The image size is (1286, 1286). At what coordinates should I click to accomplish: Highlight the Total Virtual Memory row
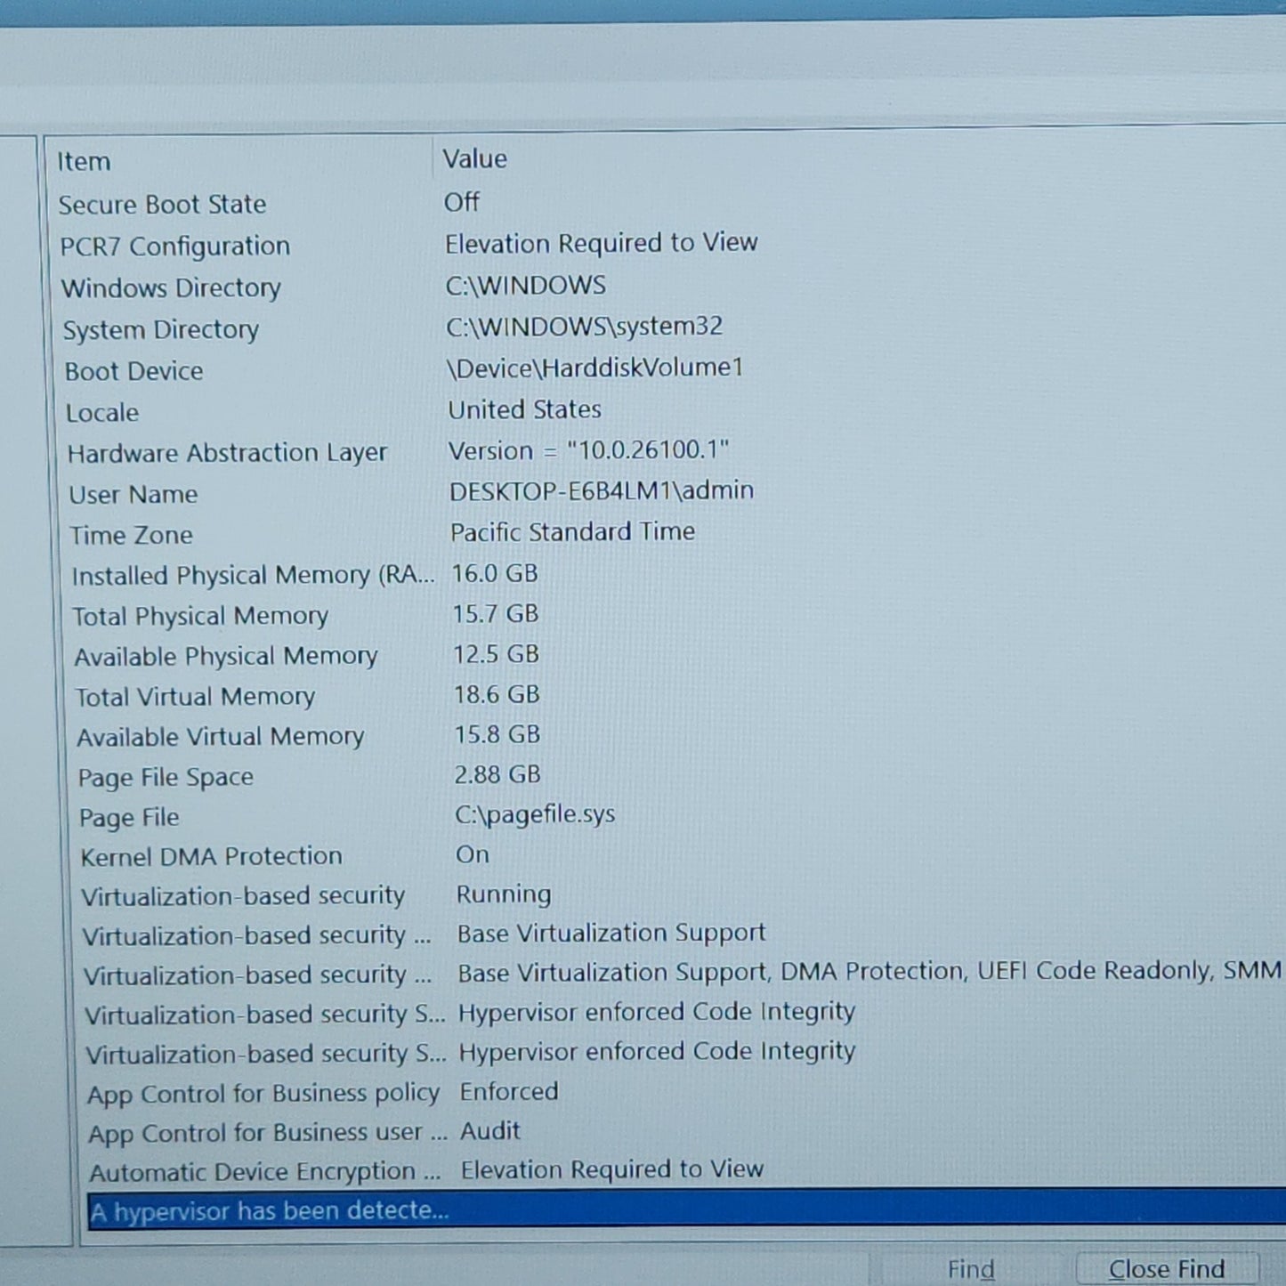pos(196,697)
